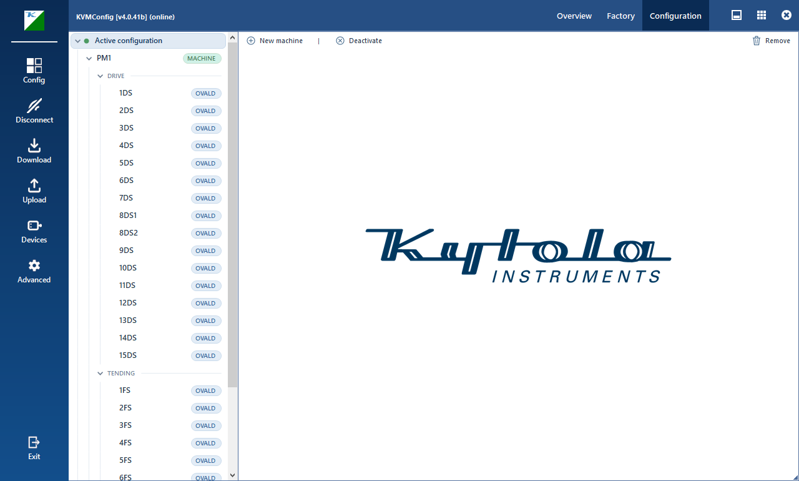
Task: Select the 12DS tree item
Action: 128,303
